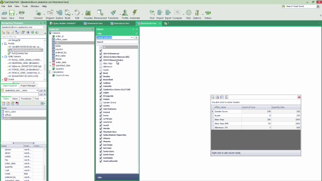
Task: Select MySQLSmokeTest connection
Action: pos(20,53)
